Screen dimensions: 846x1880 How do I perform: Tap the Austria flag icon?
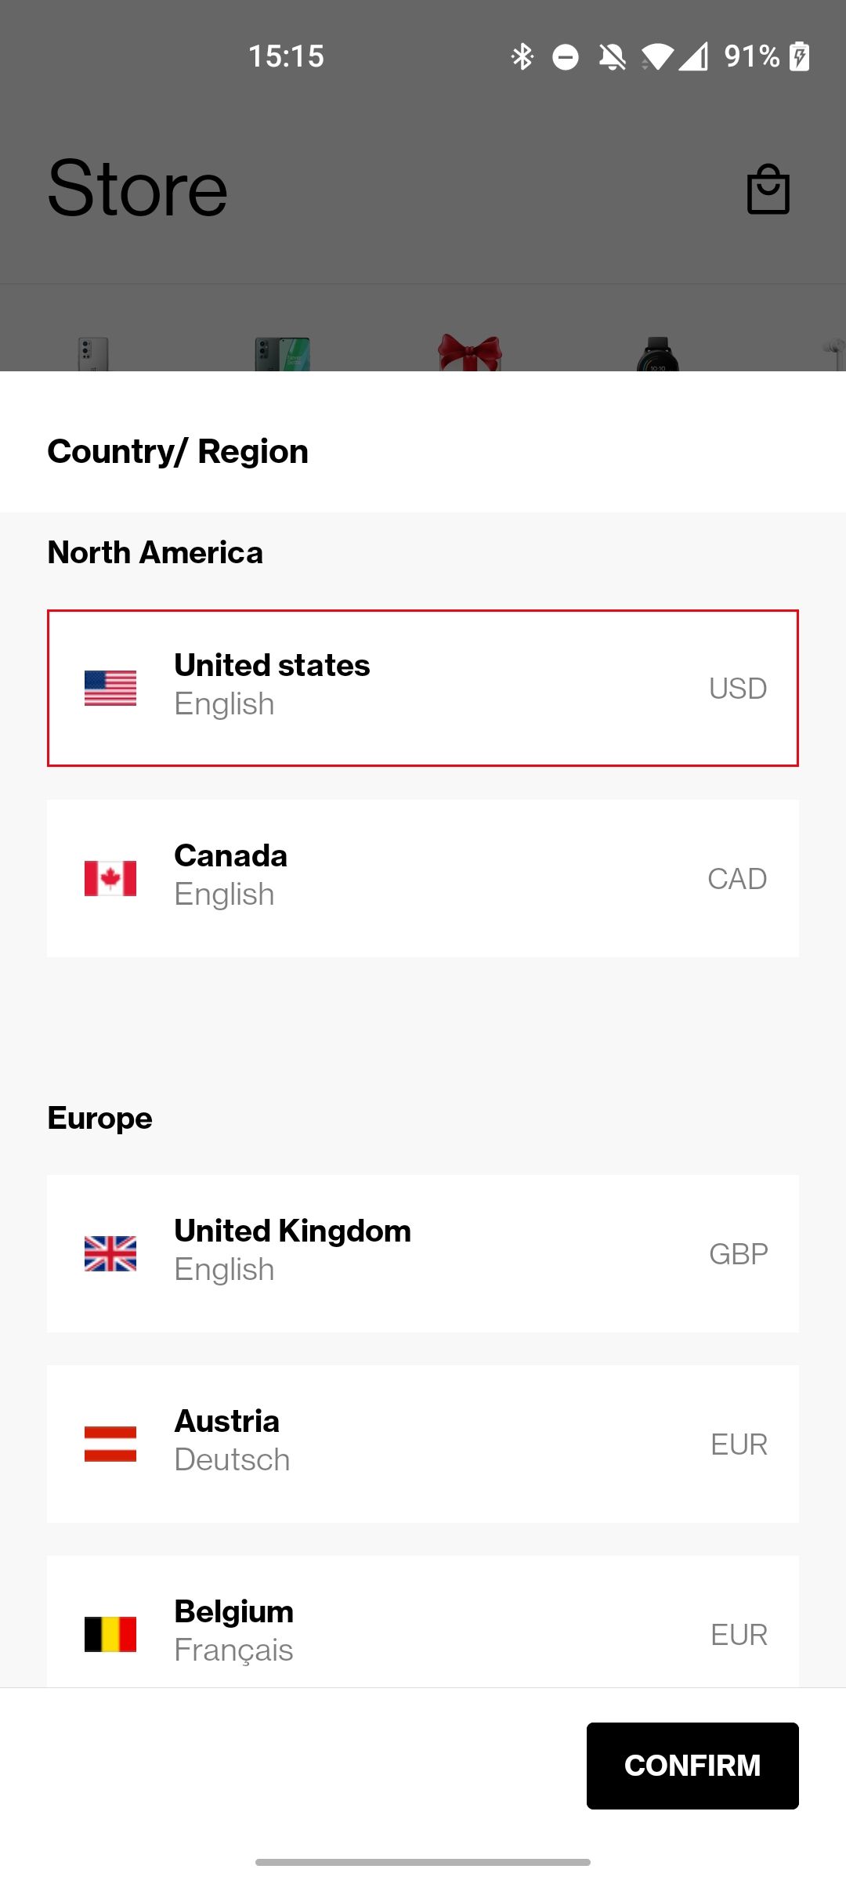click(x=110, y=1444)
